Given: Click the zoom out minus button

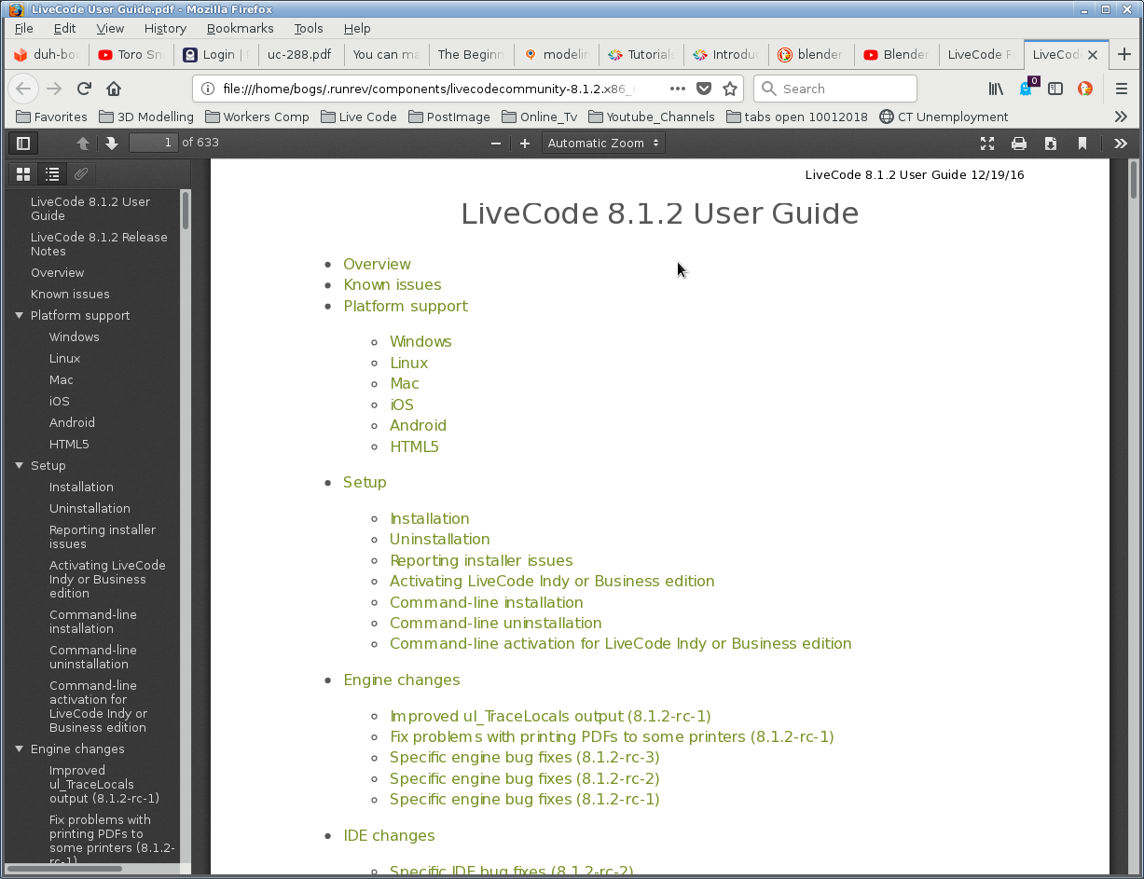Looking at the screenshot, I should [496, 144].
